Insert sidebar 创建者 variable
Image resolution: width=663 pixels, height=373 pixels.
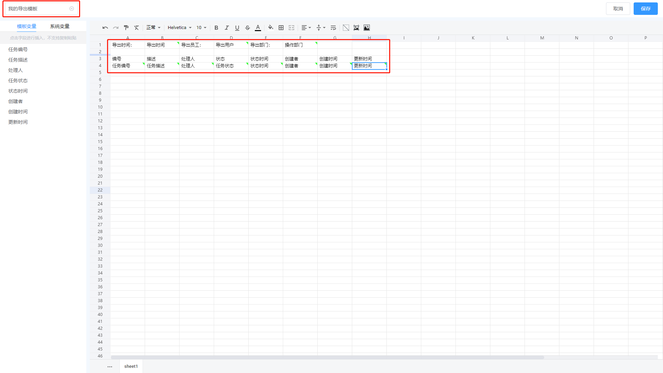pos(16,101)
